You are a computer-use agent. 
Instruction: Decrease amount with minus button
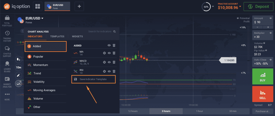click(x=257, y=27)
